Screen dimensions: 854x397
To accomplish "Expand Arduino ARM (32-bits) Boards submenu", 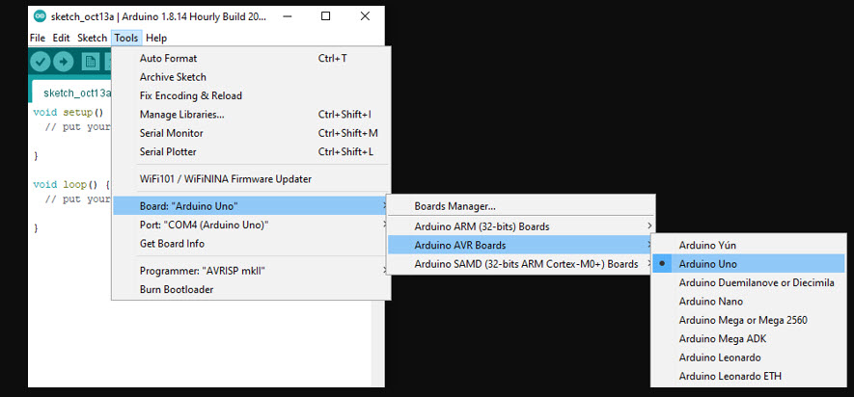I will tap(521, 226).
